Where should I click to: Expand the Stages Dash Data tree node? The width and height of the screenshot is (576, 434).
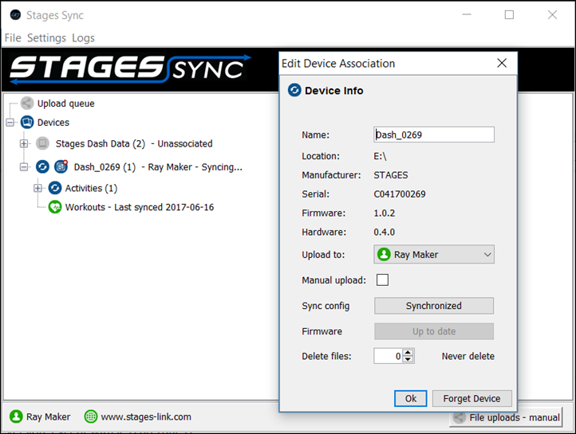click(24, 144)
